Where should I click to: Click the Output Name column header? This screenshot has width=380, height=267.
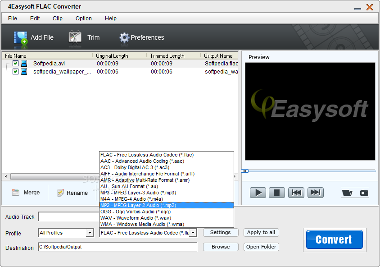(x=220, y=56)
